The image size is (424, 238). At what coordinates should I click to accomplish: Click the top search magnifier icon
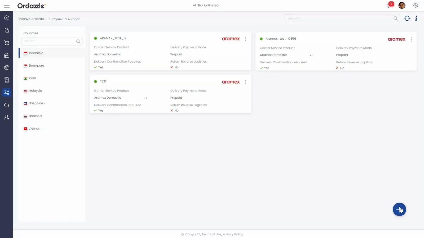tap(395, 18)
